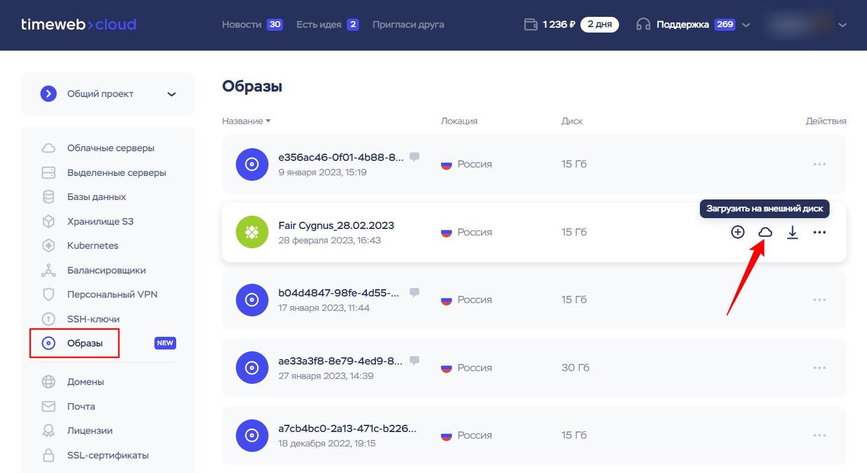Expand the Общий проект project dropdown
This screenshot has width=867, height=473.
click(172, 94)
